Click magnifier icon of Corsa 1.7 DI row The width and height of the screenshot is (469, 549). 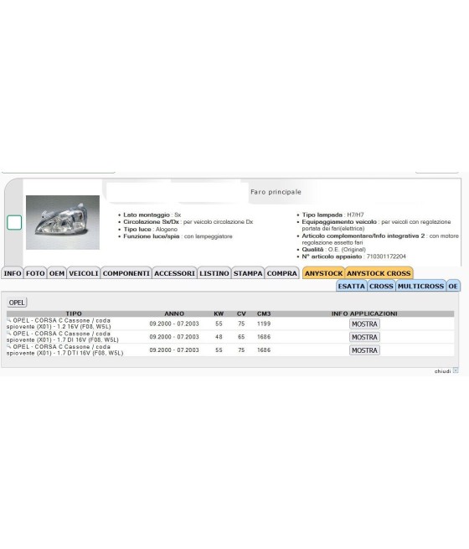9,334
